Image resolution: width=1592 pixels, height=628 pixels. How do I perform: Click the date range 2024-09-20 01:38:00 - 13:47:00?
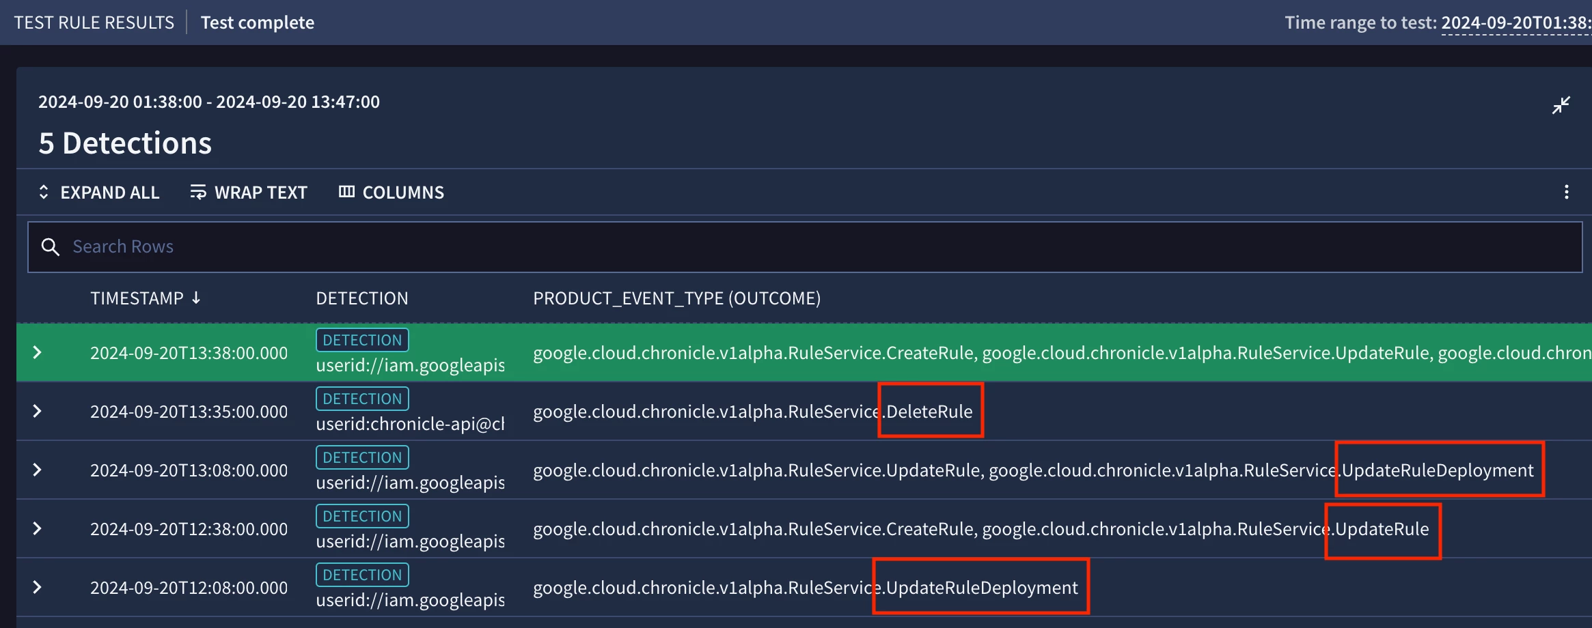pyautogui.click(x=209, y=102)
